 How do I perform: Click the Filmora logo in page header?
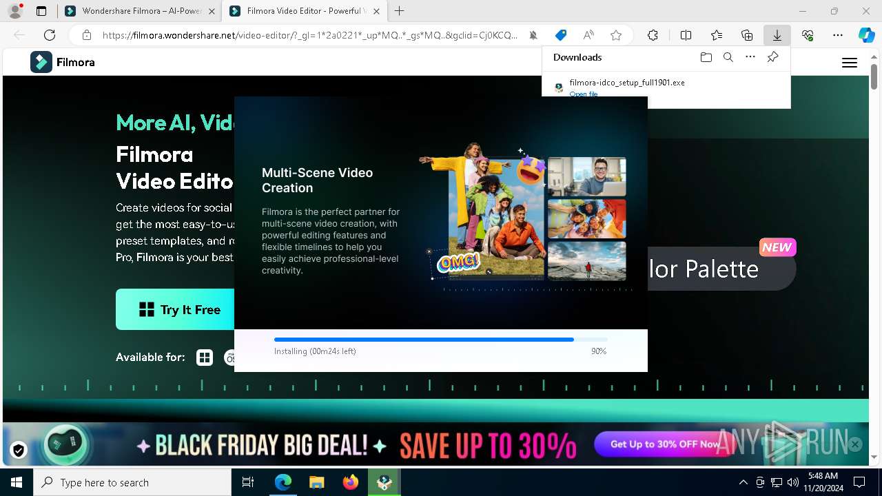[63, 62]
